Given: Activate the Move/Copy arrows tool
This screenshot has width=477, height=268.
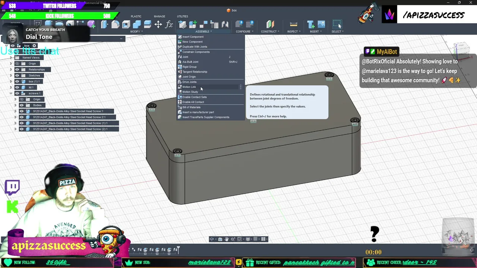Looking at the screenshot, I should [158, 25].
